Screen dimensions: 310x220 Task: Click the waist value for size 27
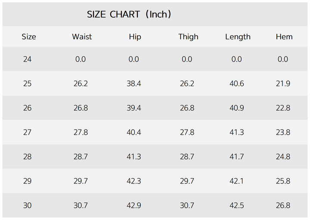[x=81, y=133]
